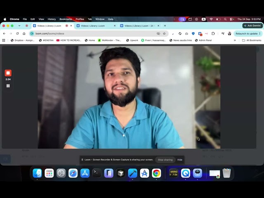This screenshot has width=264, height=198.
Task: Open the All Bookmarks folder
Action: [x=252, y=40]
